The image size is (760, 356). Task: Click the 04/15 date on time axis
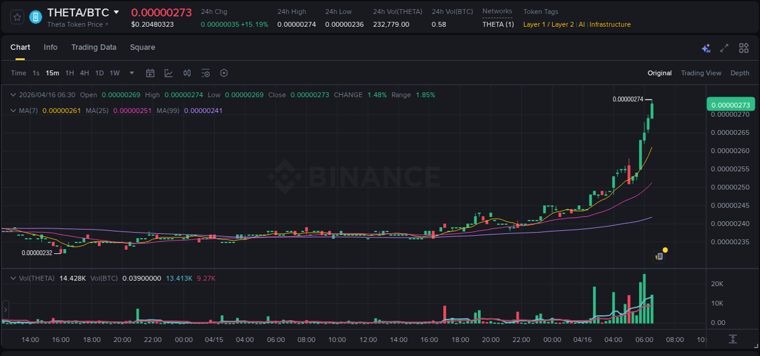pos(214,340)
